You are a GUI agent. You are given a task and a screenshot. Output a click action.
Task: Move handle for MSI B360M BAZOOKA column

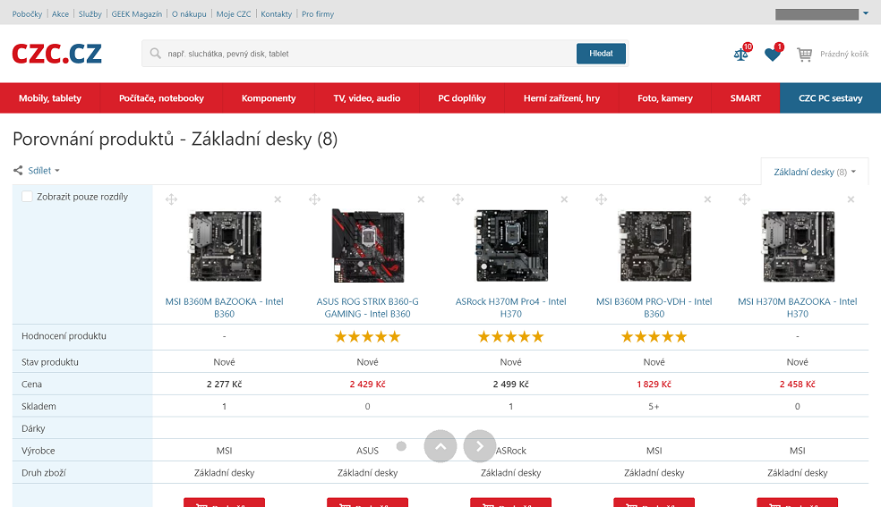click(171, 199)
